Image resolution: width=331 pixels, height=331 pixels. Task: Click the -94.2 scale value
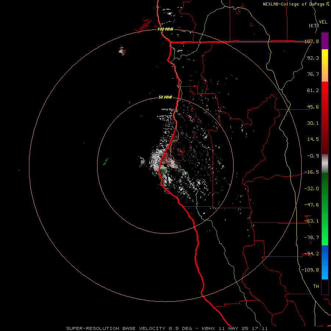tap(312, 254)
